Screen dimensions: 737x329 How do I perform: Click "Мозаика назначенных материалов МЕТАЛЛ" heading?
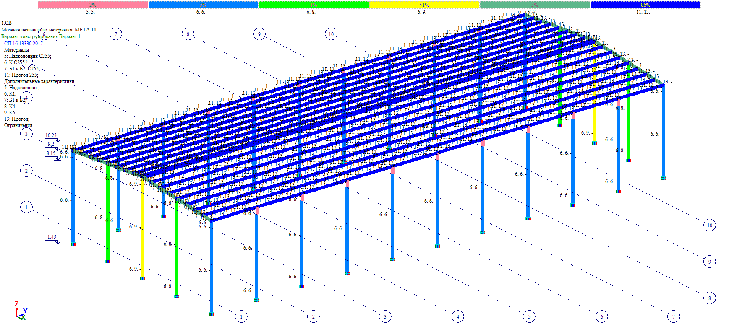click(49, 30)
